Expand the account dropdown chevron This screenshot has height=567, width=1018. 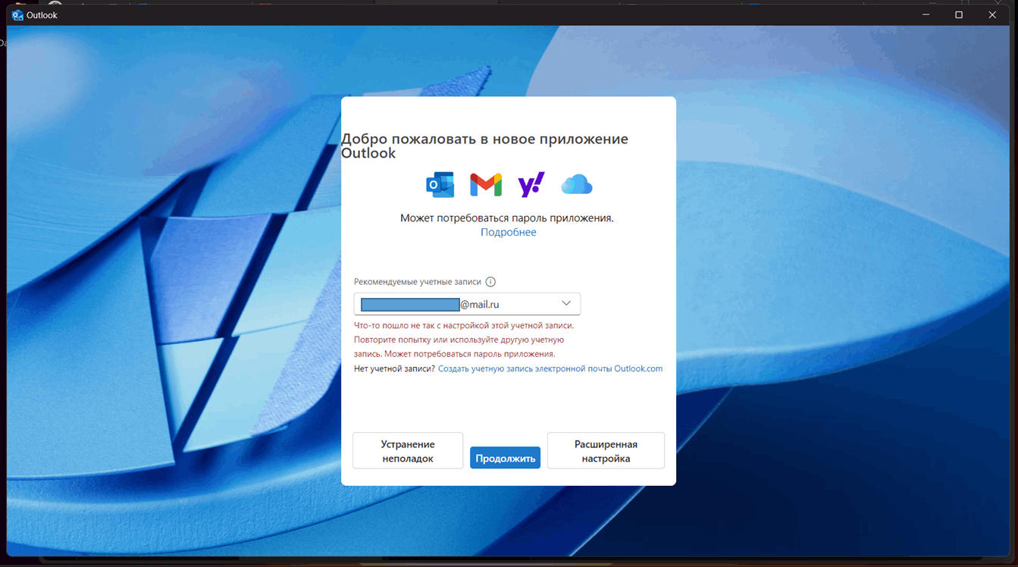tap(566, 303)
